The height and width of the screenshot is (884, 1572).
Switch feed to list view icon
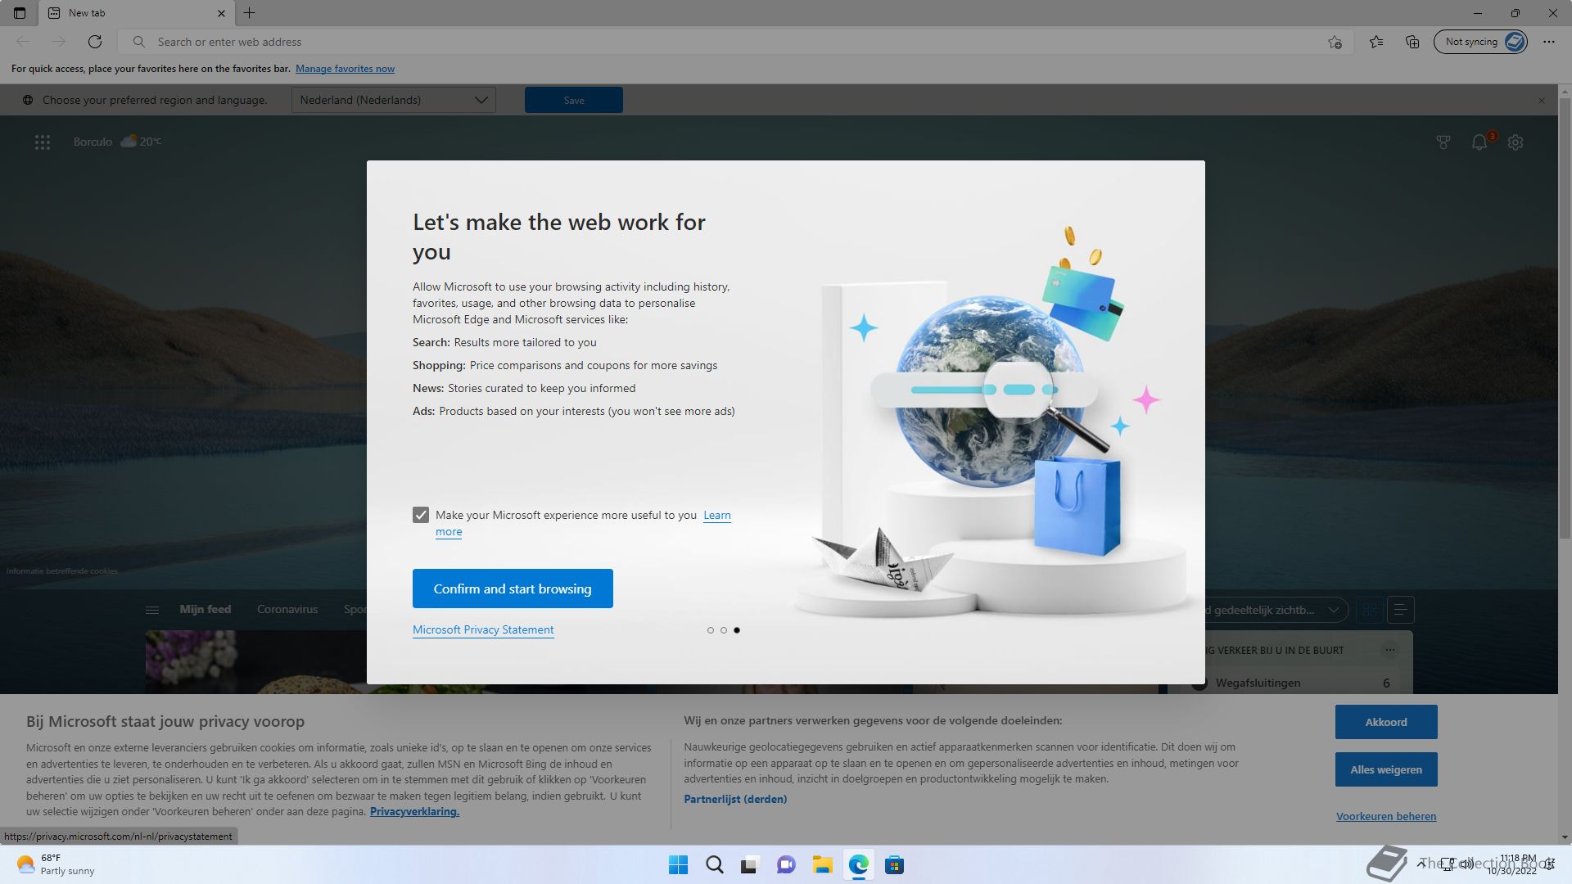[1400, 610]
